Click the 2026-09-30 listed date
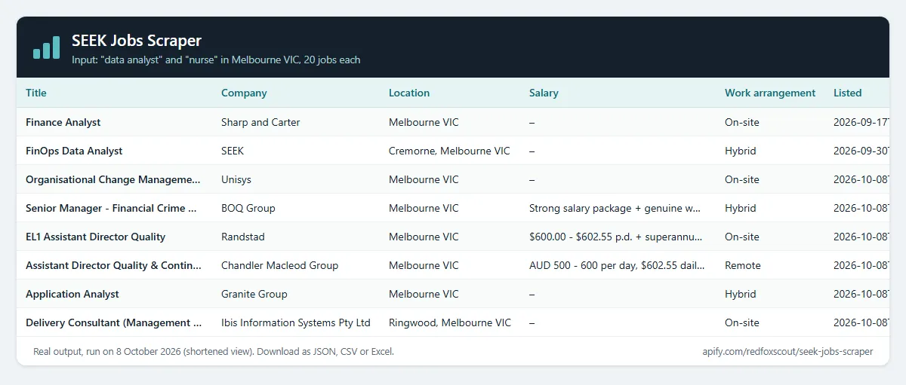This screenshot has height=385, width=906. [x=861, y=151]
